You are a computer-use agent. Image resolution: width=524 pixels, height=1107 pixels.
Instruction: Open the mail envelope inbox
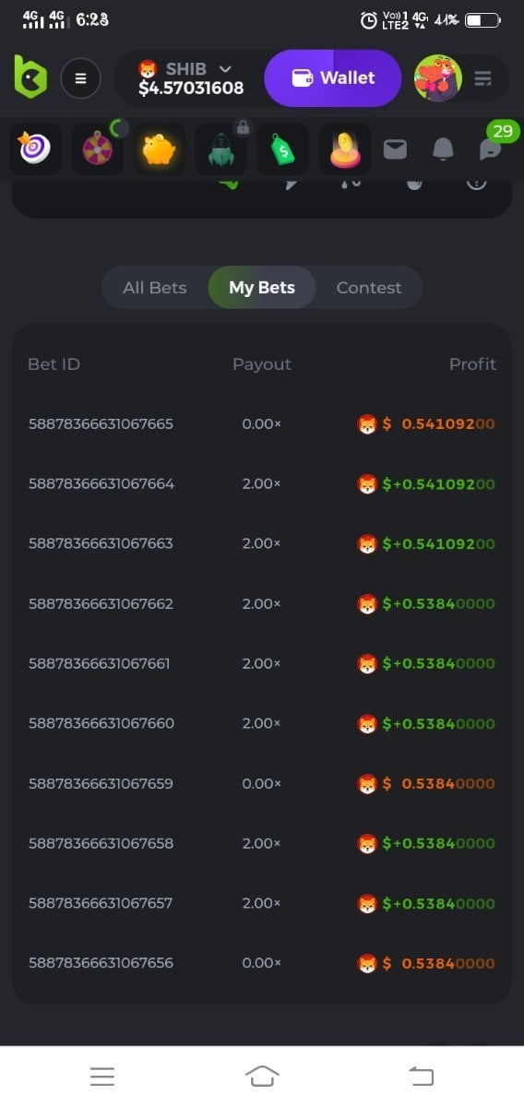coord(395,149)
